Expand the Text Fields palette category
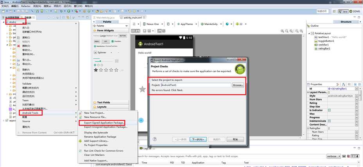 tap(111, 102)
